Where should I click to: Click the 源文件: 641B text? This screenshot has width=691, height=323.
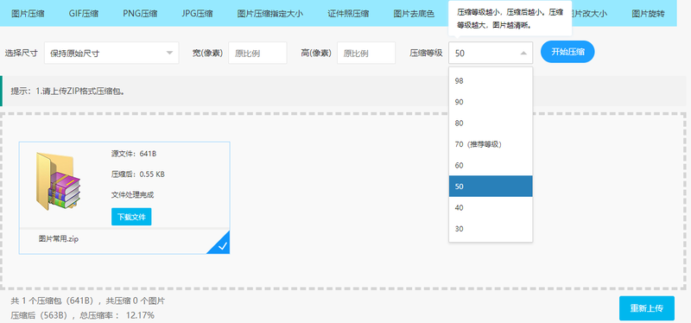pyautogui.click(x=134, y=154)
